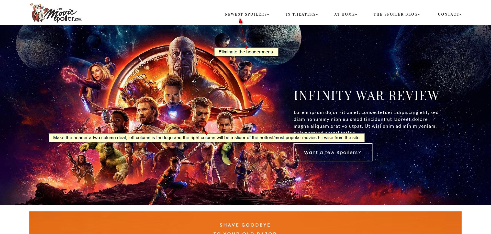Open the In Theaters dropdown
Screen dimensions: 491x234
pyautogui.click(x=302, y=14)
